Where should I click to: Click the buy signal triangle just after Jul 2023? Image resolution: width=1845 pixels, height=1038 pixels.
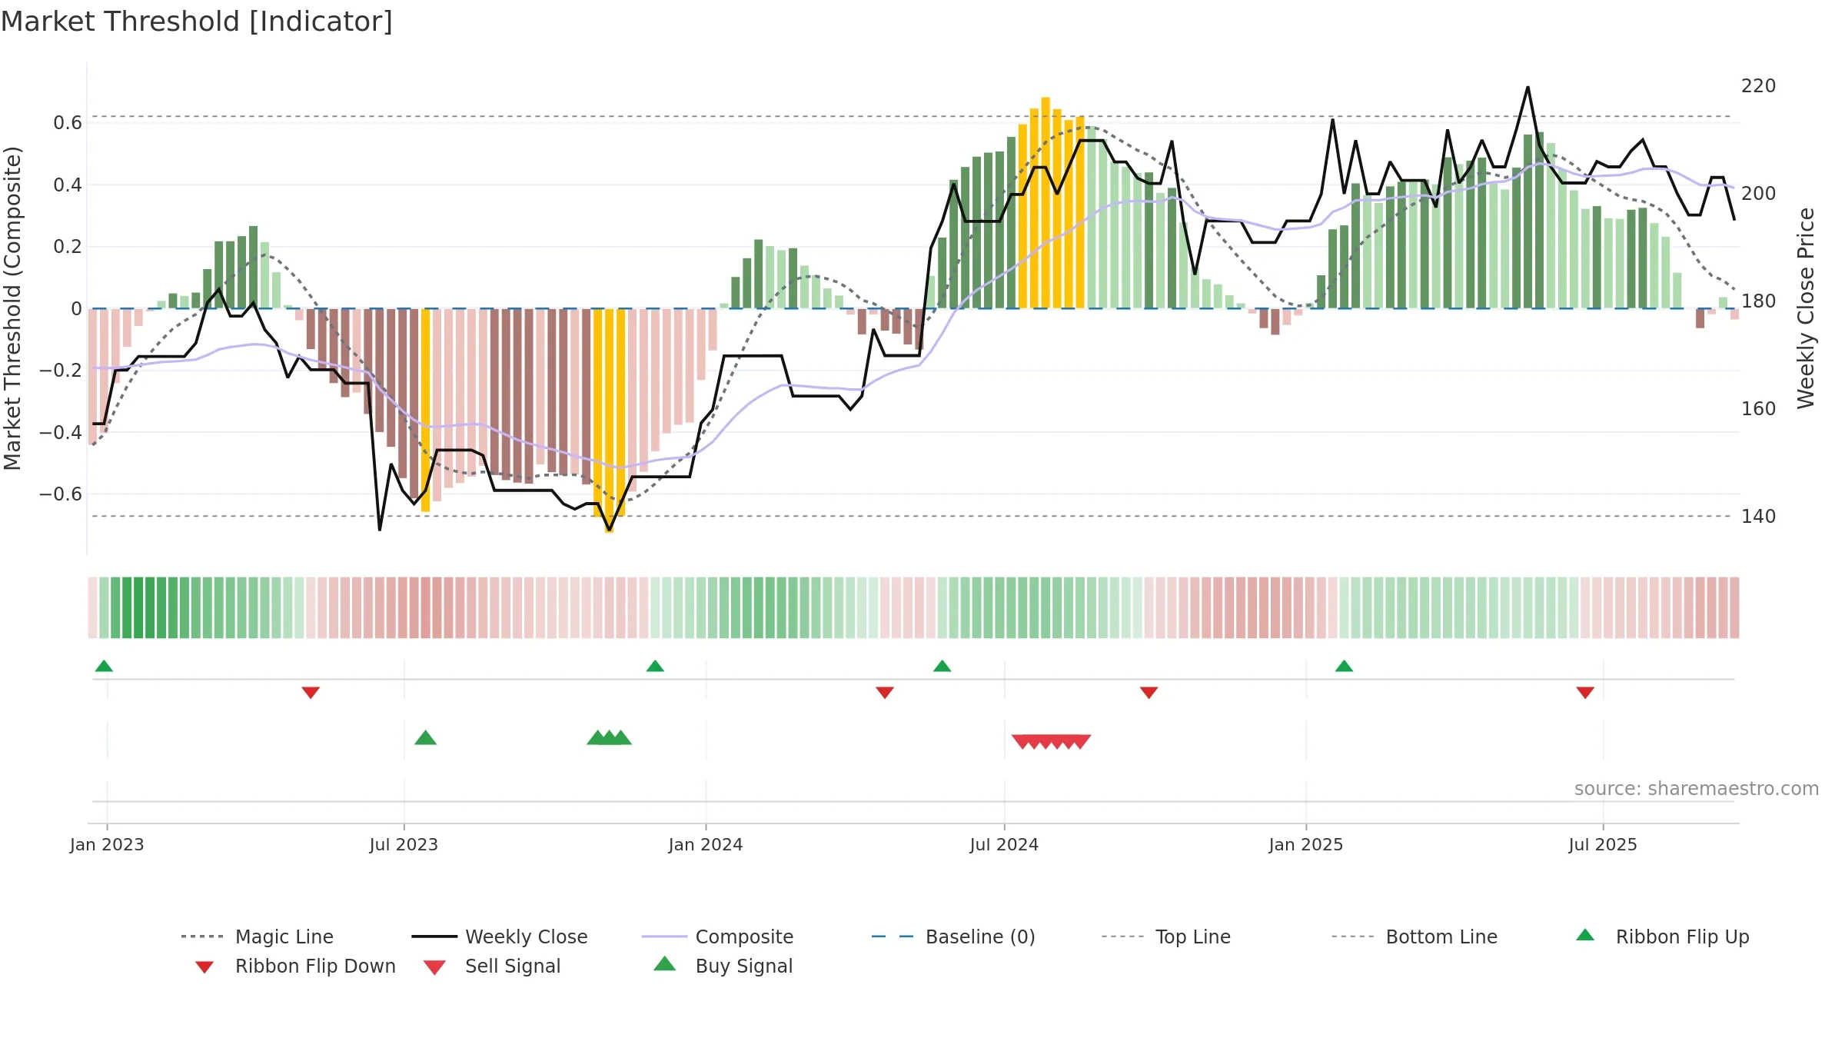(425, 738)
